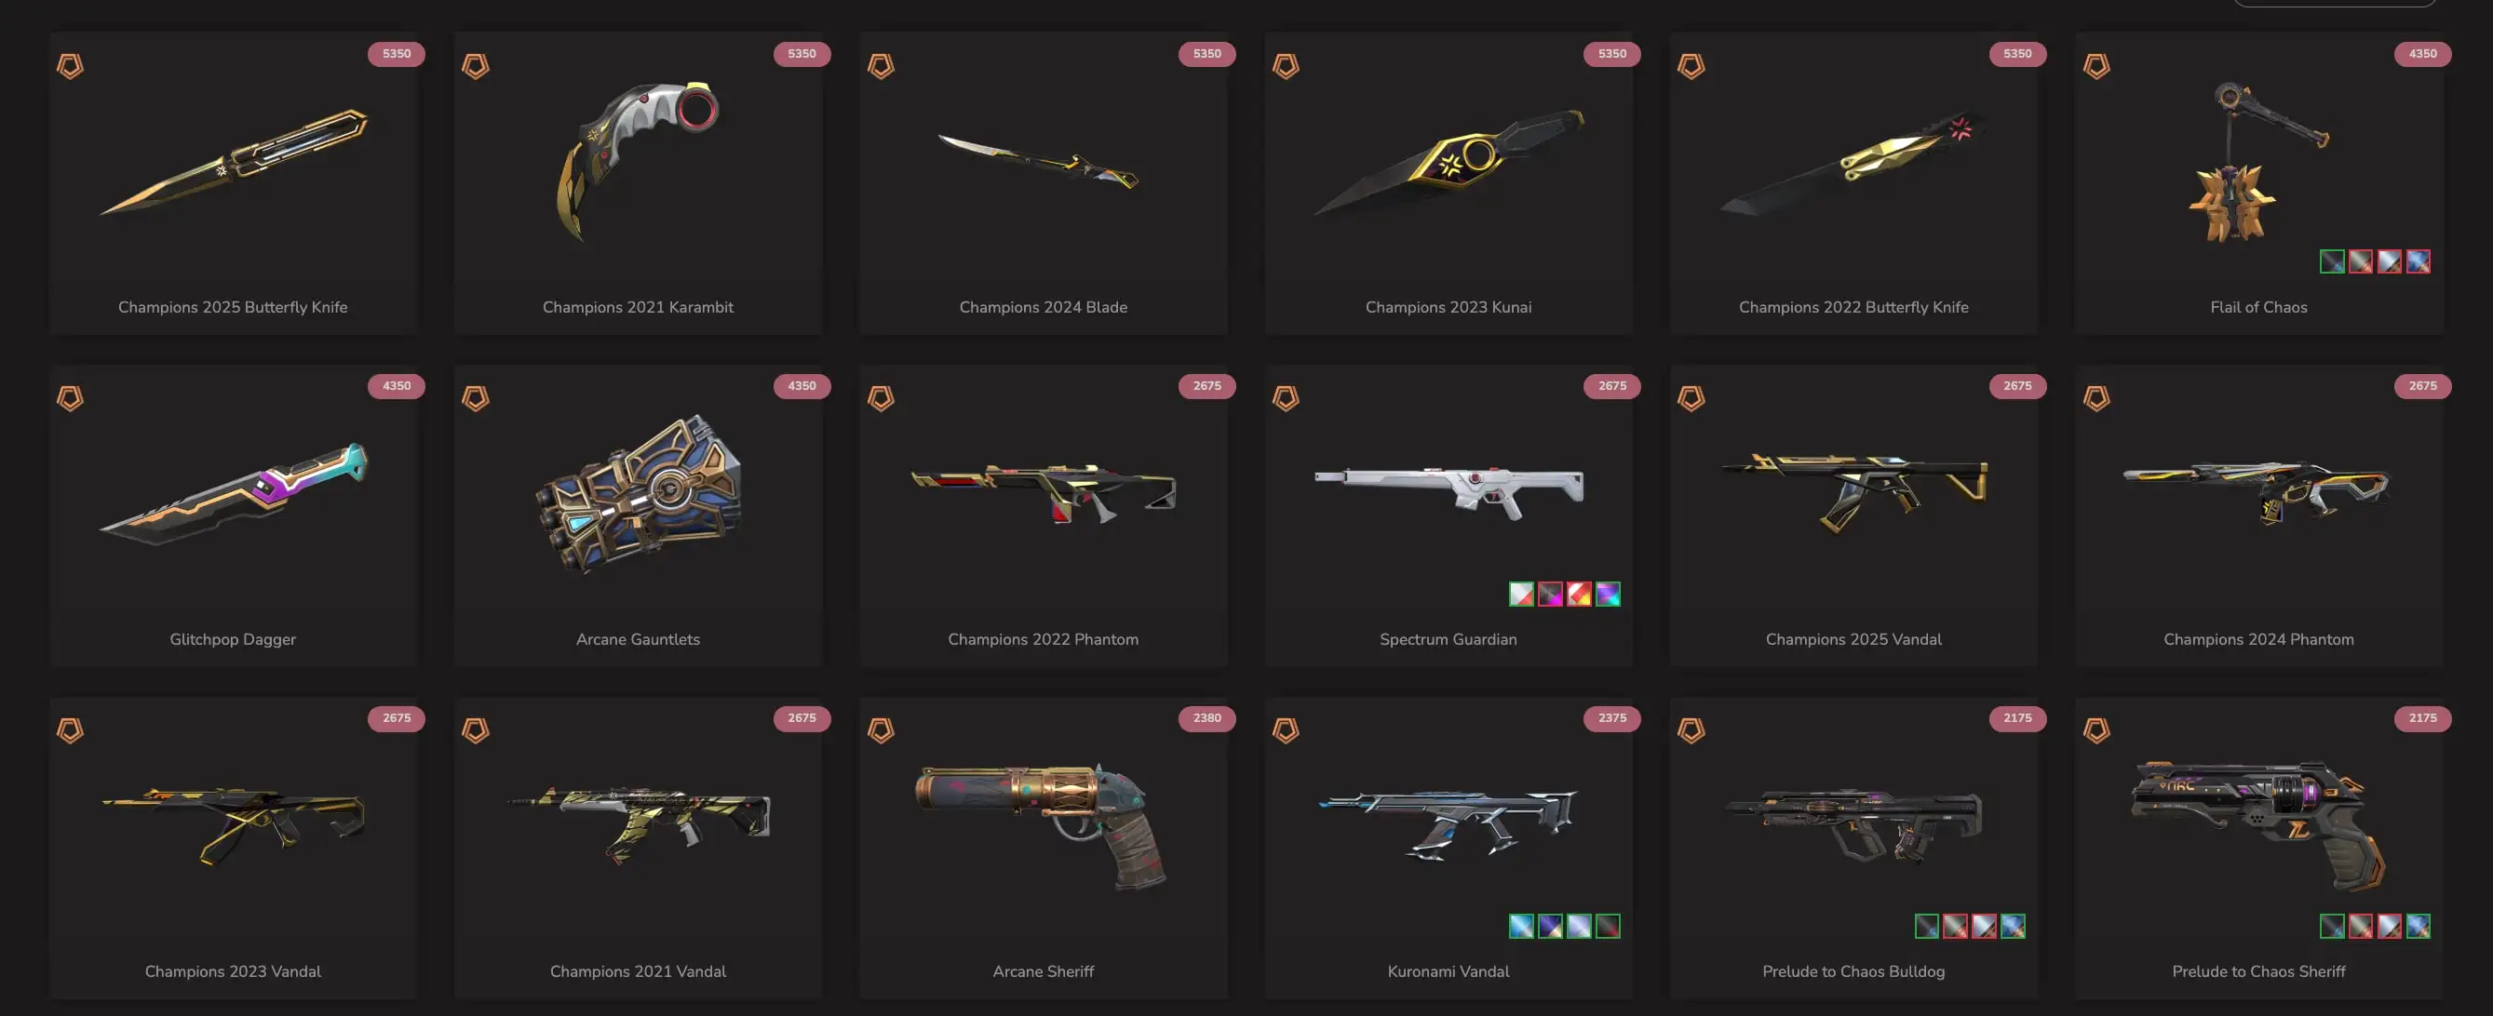Click the tier icon on Arcane Sheriff card
The height and width of the screenshot is (1016, 2493).
coord(881,729)
